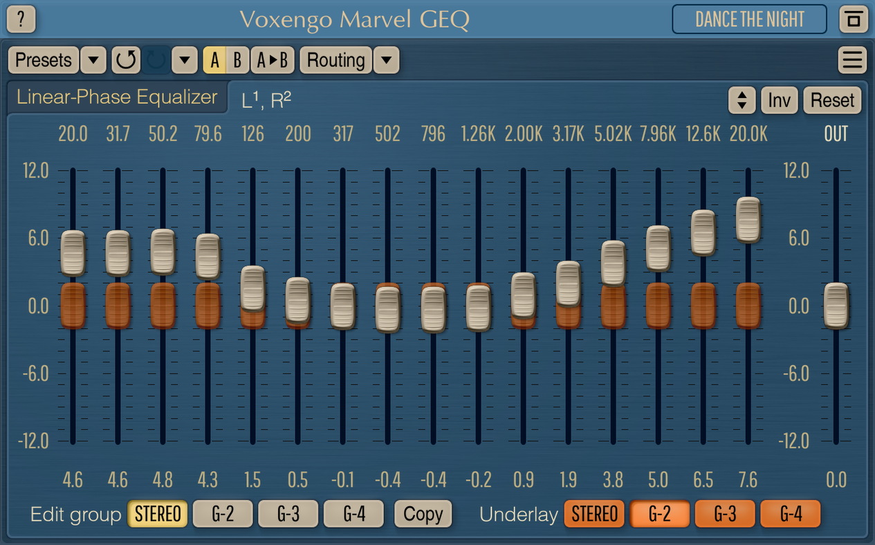Click the redo arrow icon
This screenshot has height=545, width=875.
[x=156, y=60]
